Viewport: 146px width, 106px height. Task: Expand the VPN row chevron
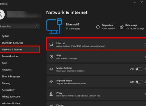tap(145, 57)
